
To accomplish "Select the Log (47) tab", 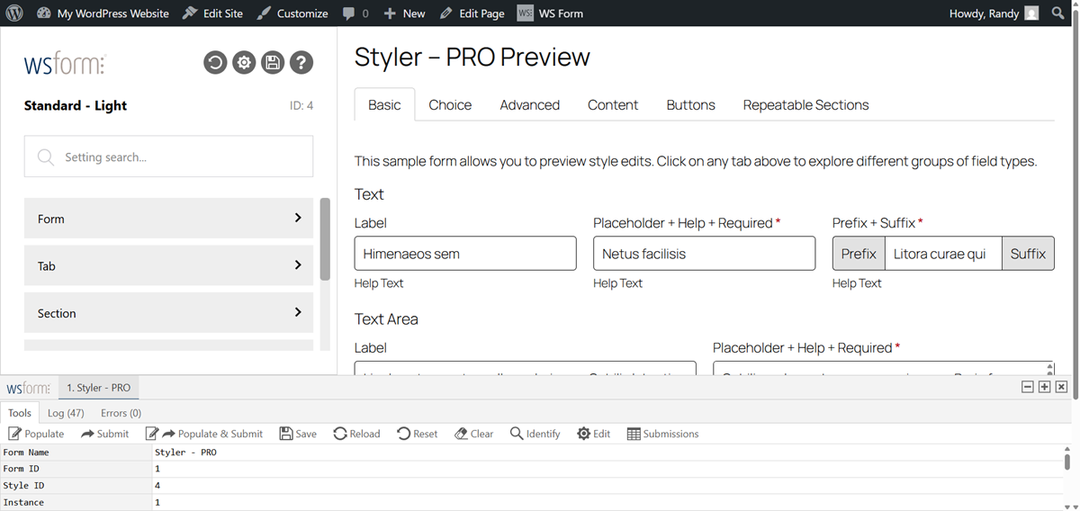I will (x=66, y=413).
